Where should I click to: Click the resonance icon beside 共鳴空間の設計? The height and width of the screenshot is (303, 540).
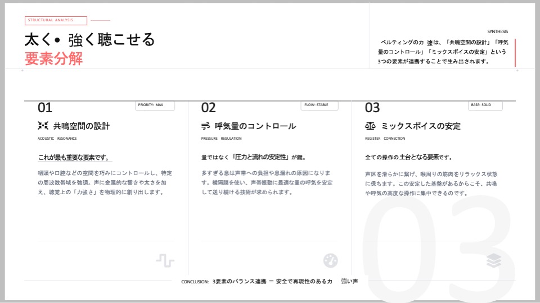pyautogui.click(x=43, y=126)
